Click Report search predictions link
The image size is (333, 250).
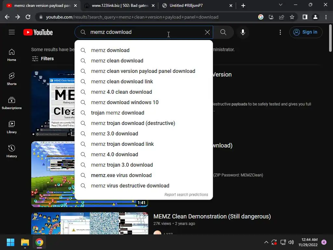(x=186, y=195)
